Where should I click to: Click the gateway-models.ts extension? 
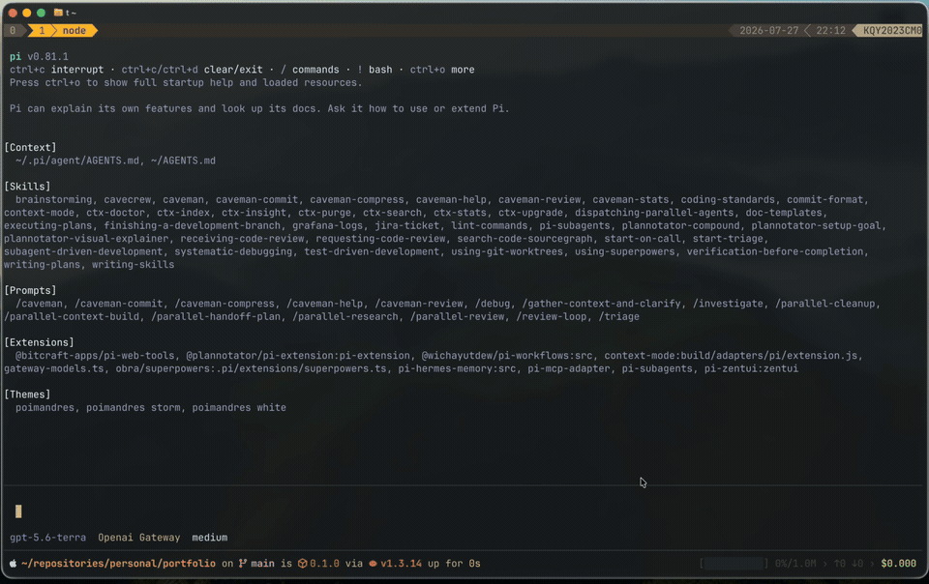tap(54, 368)
